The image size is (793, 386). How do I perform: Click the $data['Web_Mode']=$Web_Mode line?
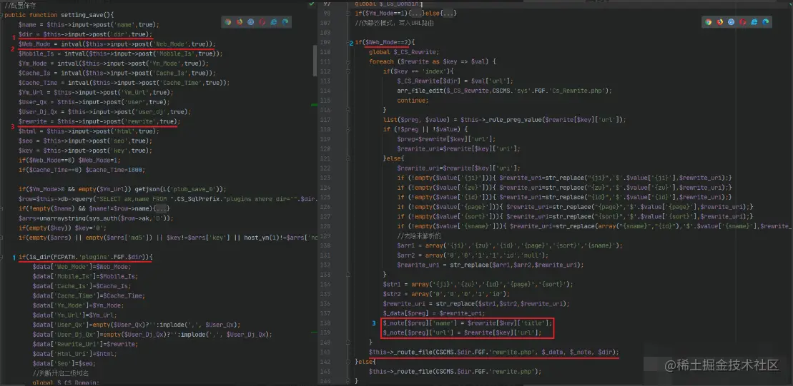click(82, 267)
